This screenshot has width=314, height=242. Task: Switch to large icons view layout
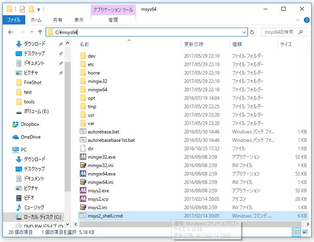[305, 232]
